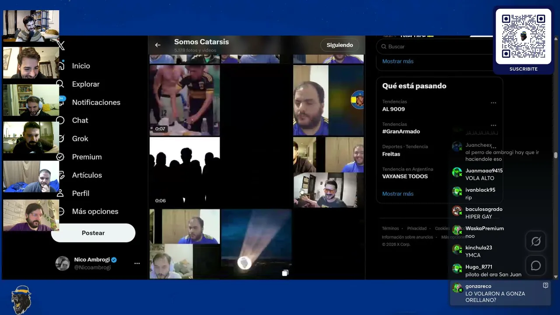560x315 pixels.
Task: Go back using the arrow beside Somos Catarsis
Action: 157,45
